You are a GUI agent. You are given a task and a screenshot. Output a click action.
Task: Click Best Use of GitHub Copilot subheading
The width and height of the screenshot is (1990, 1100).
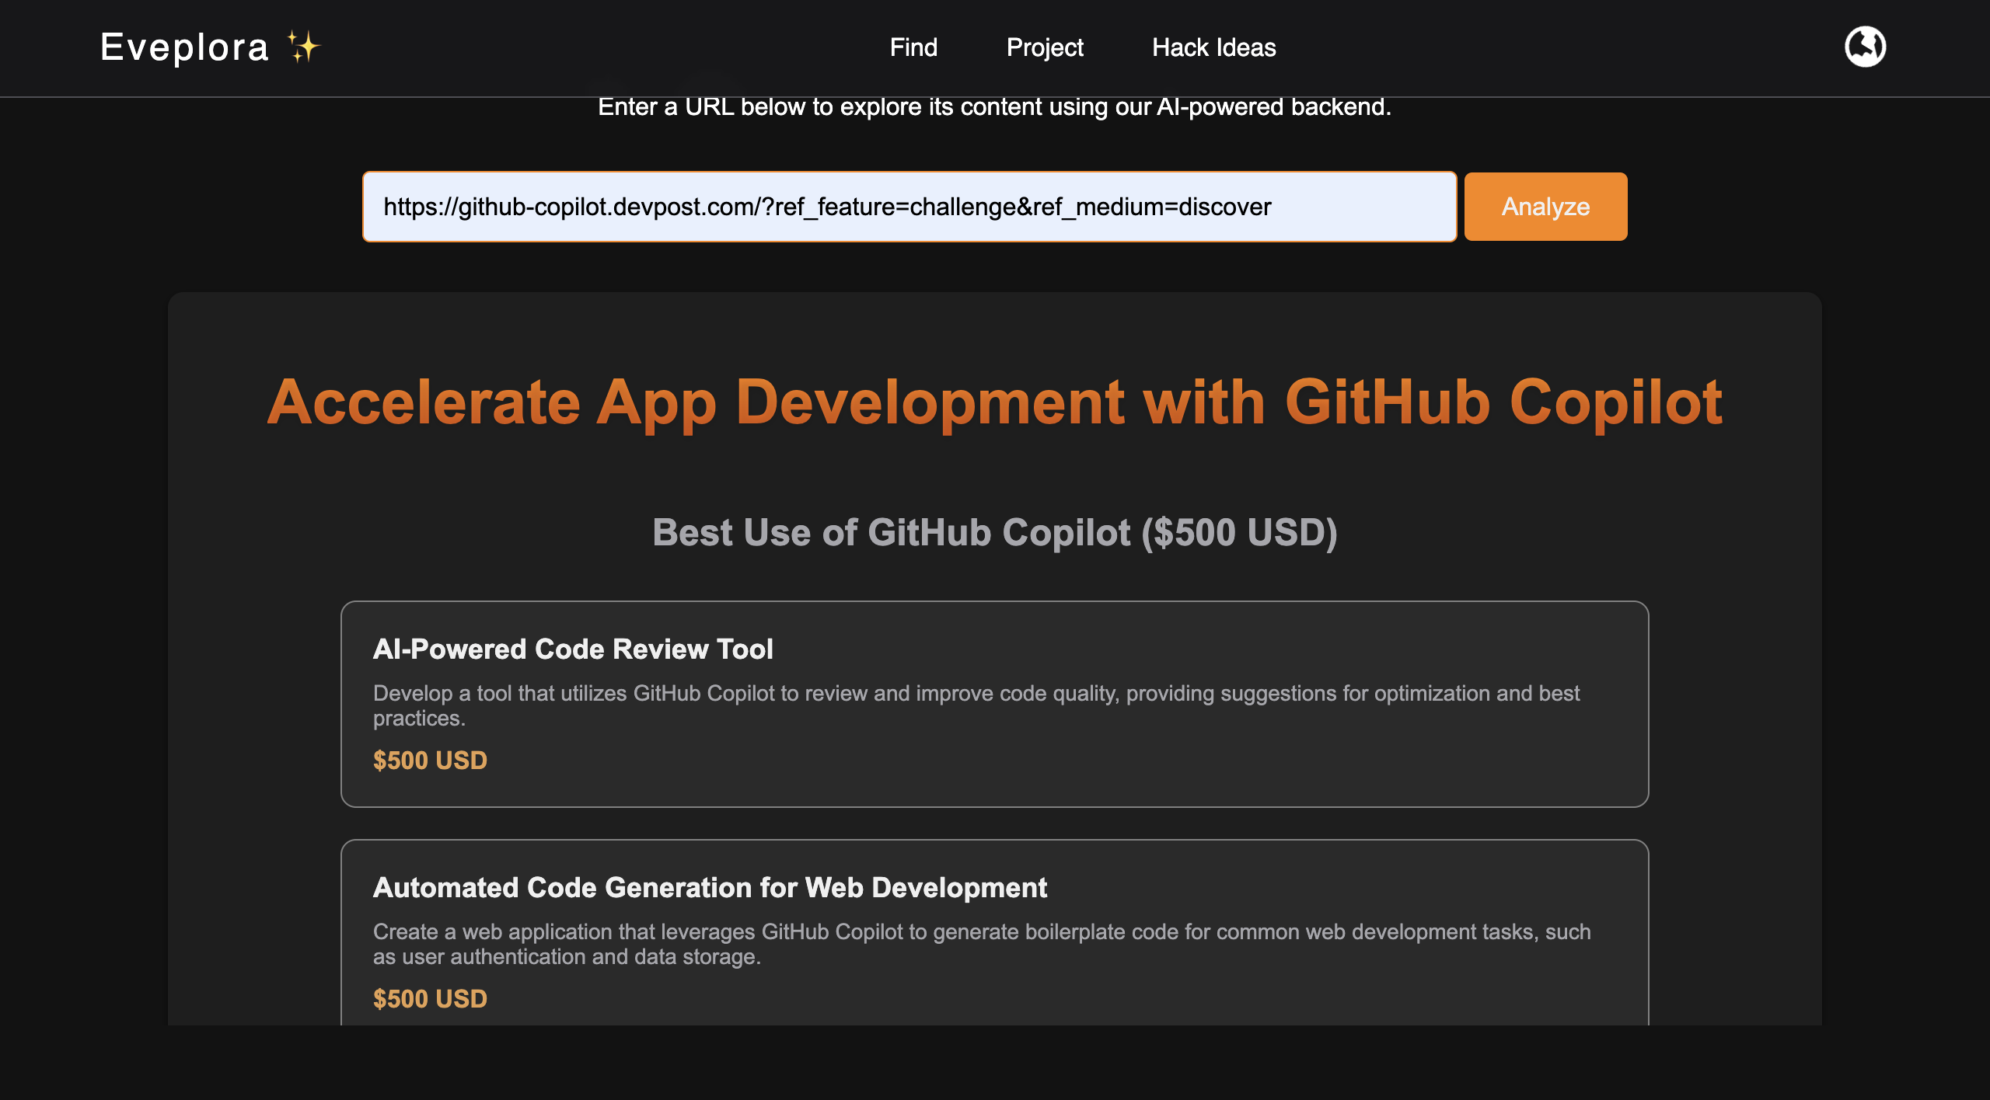[994, 532]
